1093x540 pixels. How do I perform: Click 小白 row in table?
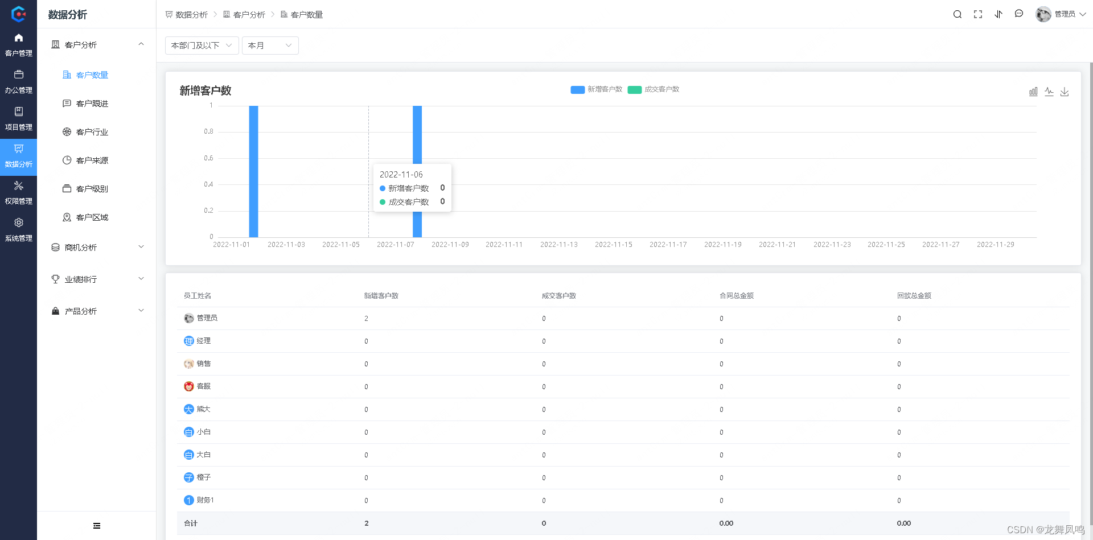point(623,432)
